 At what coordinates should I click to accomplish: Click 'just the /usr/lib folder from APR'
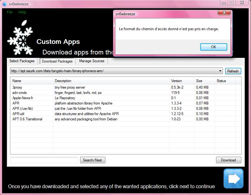(x=78, y=109)
